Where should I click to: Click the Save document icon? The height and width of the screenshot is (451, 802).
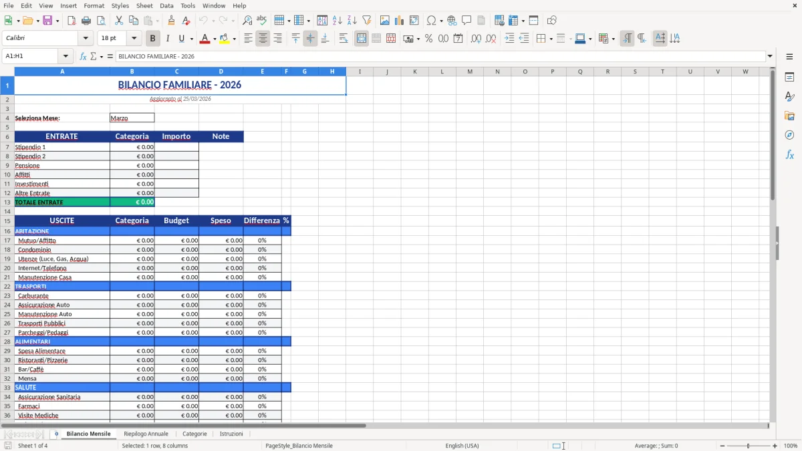(47, 21)
